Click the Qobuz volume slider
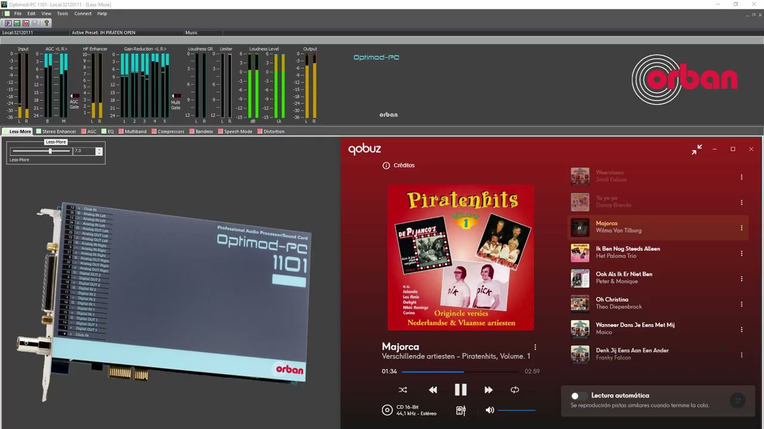Image resolution: width=764 pixels, height=429 pixels. pos(517,410)
